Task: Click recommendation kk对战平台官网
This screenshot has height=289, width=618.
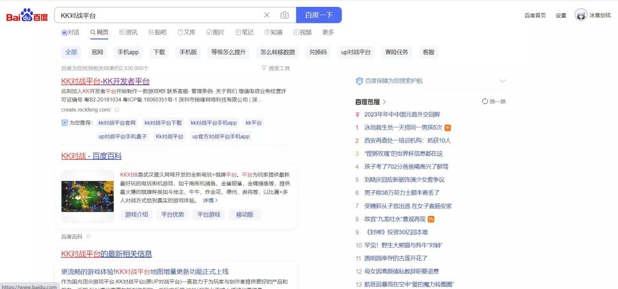Action: pyautogui.click(x=117, y=123)
